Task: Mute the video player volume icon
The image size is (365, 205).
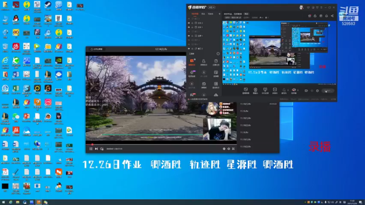Action: pyautogui.click(x=229, y=149)
